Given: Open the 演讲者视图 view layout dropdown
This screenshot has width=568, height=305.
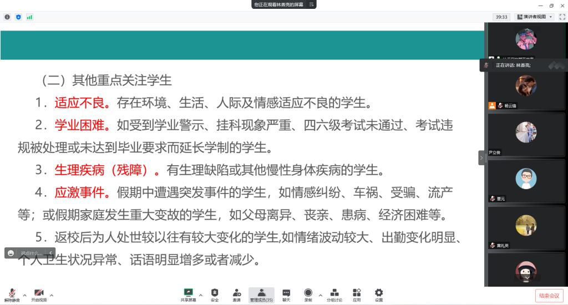Looking at the screenshot, I should coord(535,17).
